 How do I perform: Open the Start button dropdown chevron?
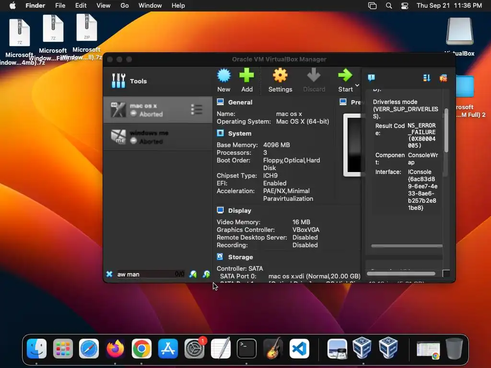tap(357, 85)
